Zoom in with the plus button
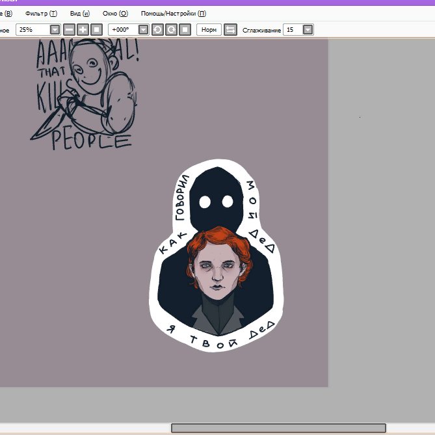The image size is (435, 435). pyautogui.click(x=83, y=30)
